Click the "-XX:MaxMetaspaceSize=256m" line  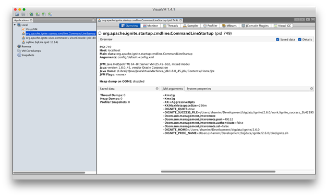pos(185,106)
